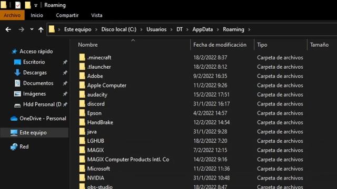Switch to the Compartir tab
Viewport: 337px width, 189px height.
[67, 15]
